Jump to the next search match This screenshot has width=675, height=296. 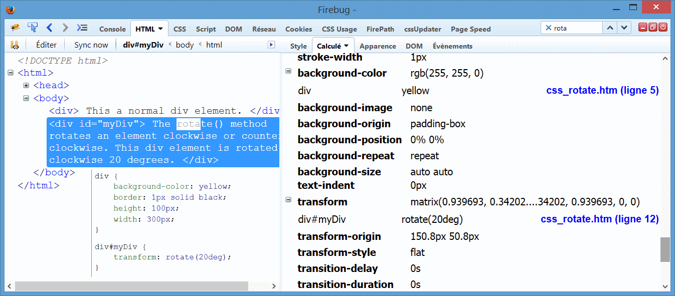[x=623, y=28]
